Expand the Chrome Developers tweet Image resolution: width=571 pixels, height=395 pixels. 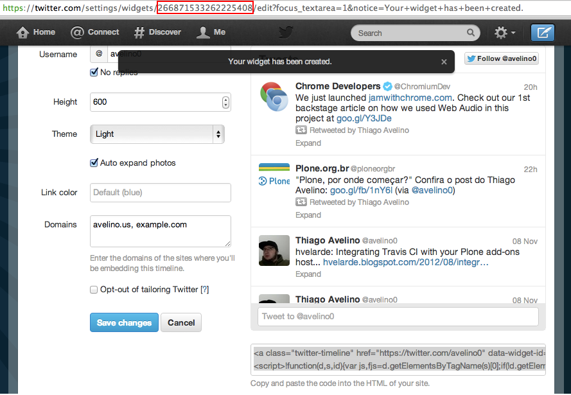(x=308, y=143)
